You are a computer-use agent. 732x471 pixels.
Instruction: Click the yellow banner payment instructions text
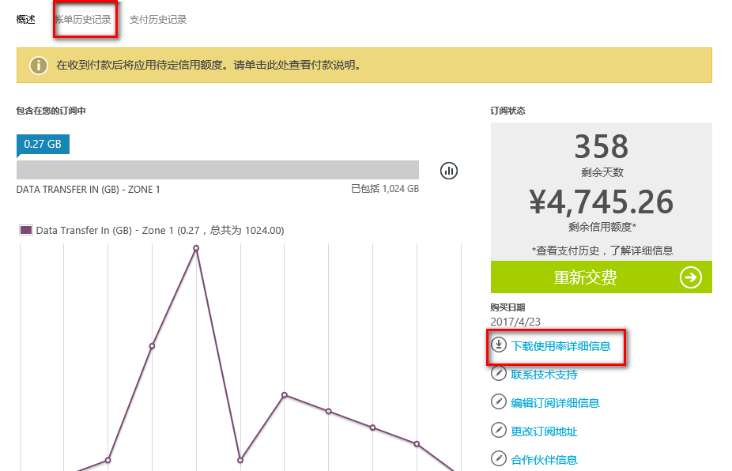(209, 66)
